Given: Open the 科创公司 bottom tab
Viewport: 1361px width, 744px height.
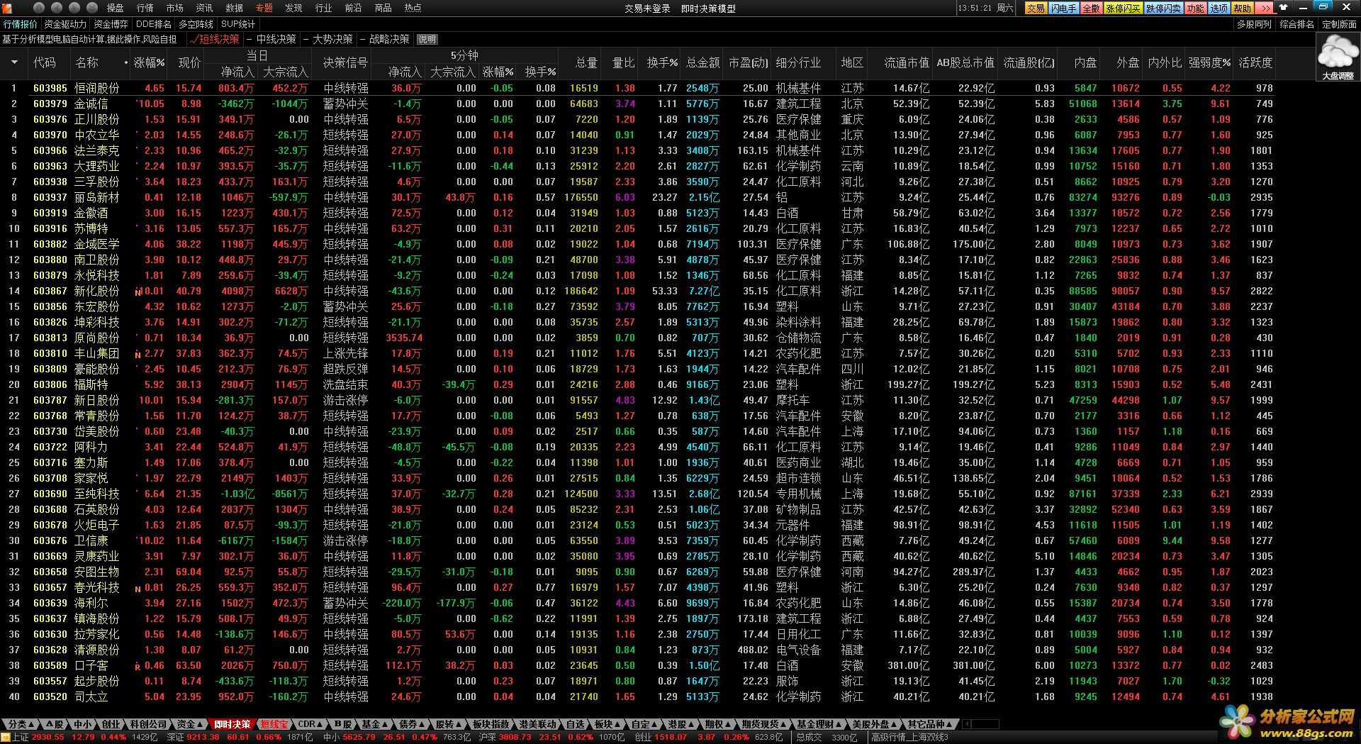Looking at the screenshot, I should [x=148, y=724].
